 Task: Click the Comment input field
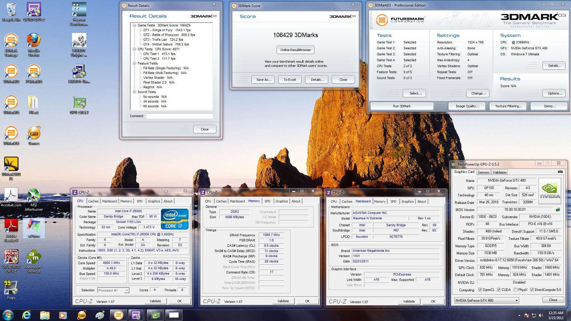[x=180, y=116]
